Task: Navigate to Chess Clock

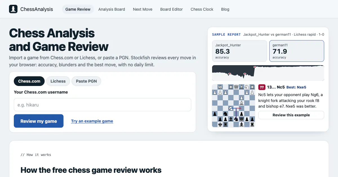Action: tap(202, 9)
